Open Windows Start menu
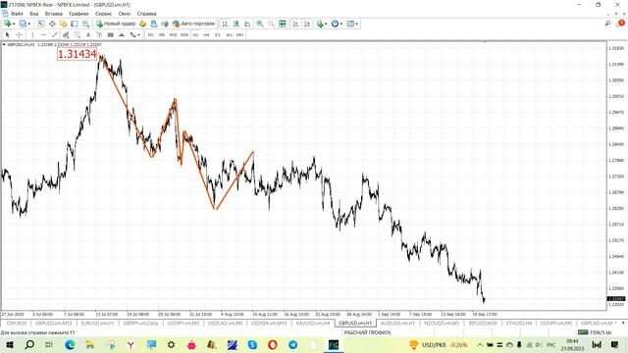628x353 pixels. pyautogui.click(x=9, y=344)
